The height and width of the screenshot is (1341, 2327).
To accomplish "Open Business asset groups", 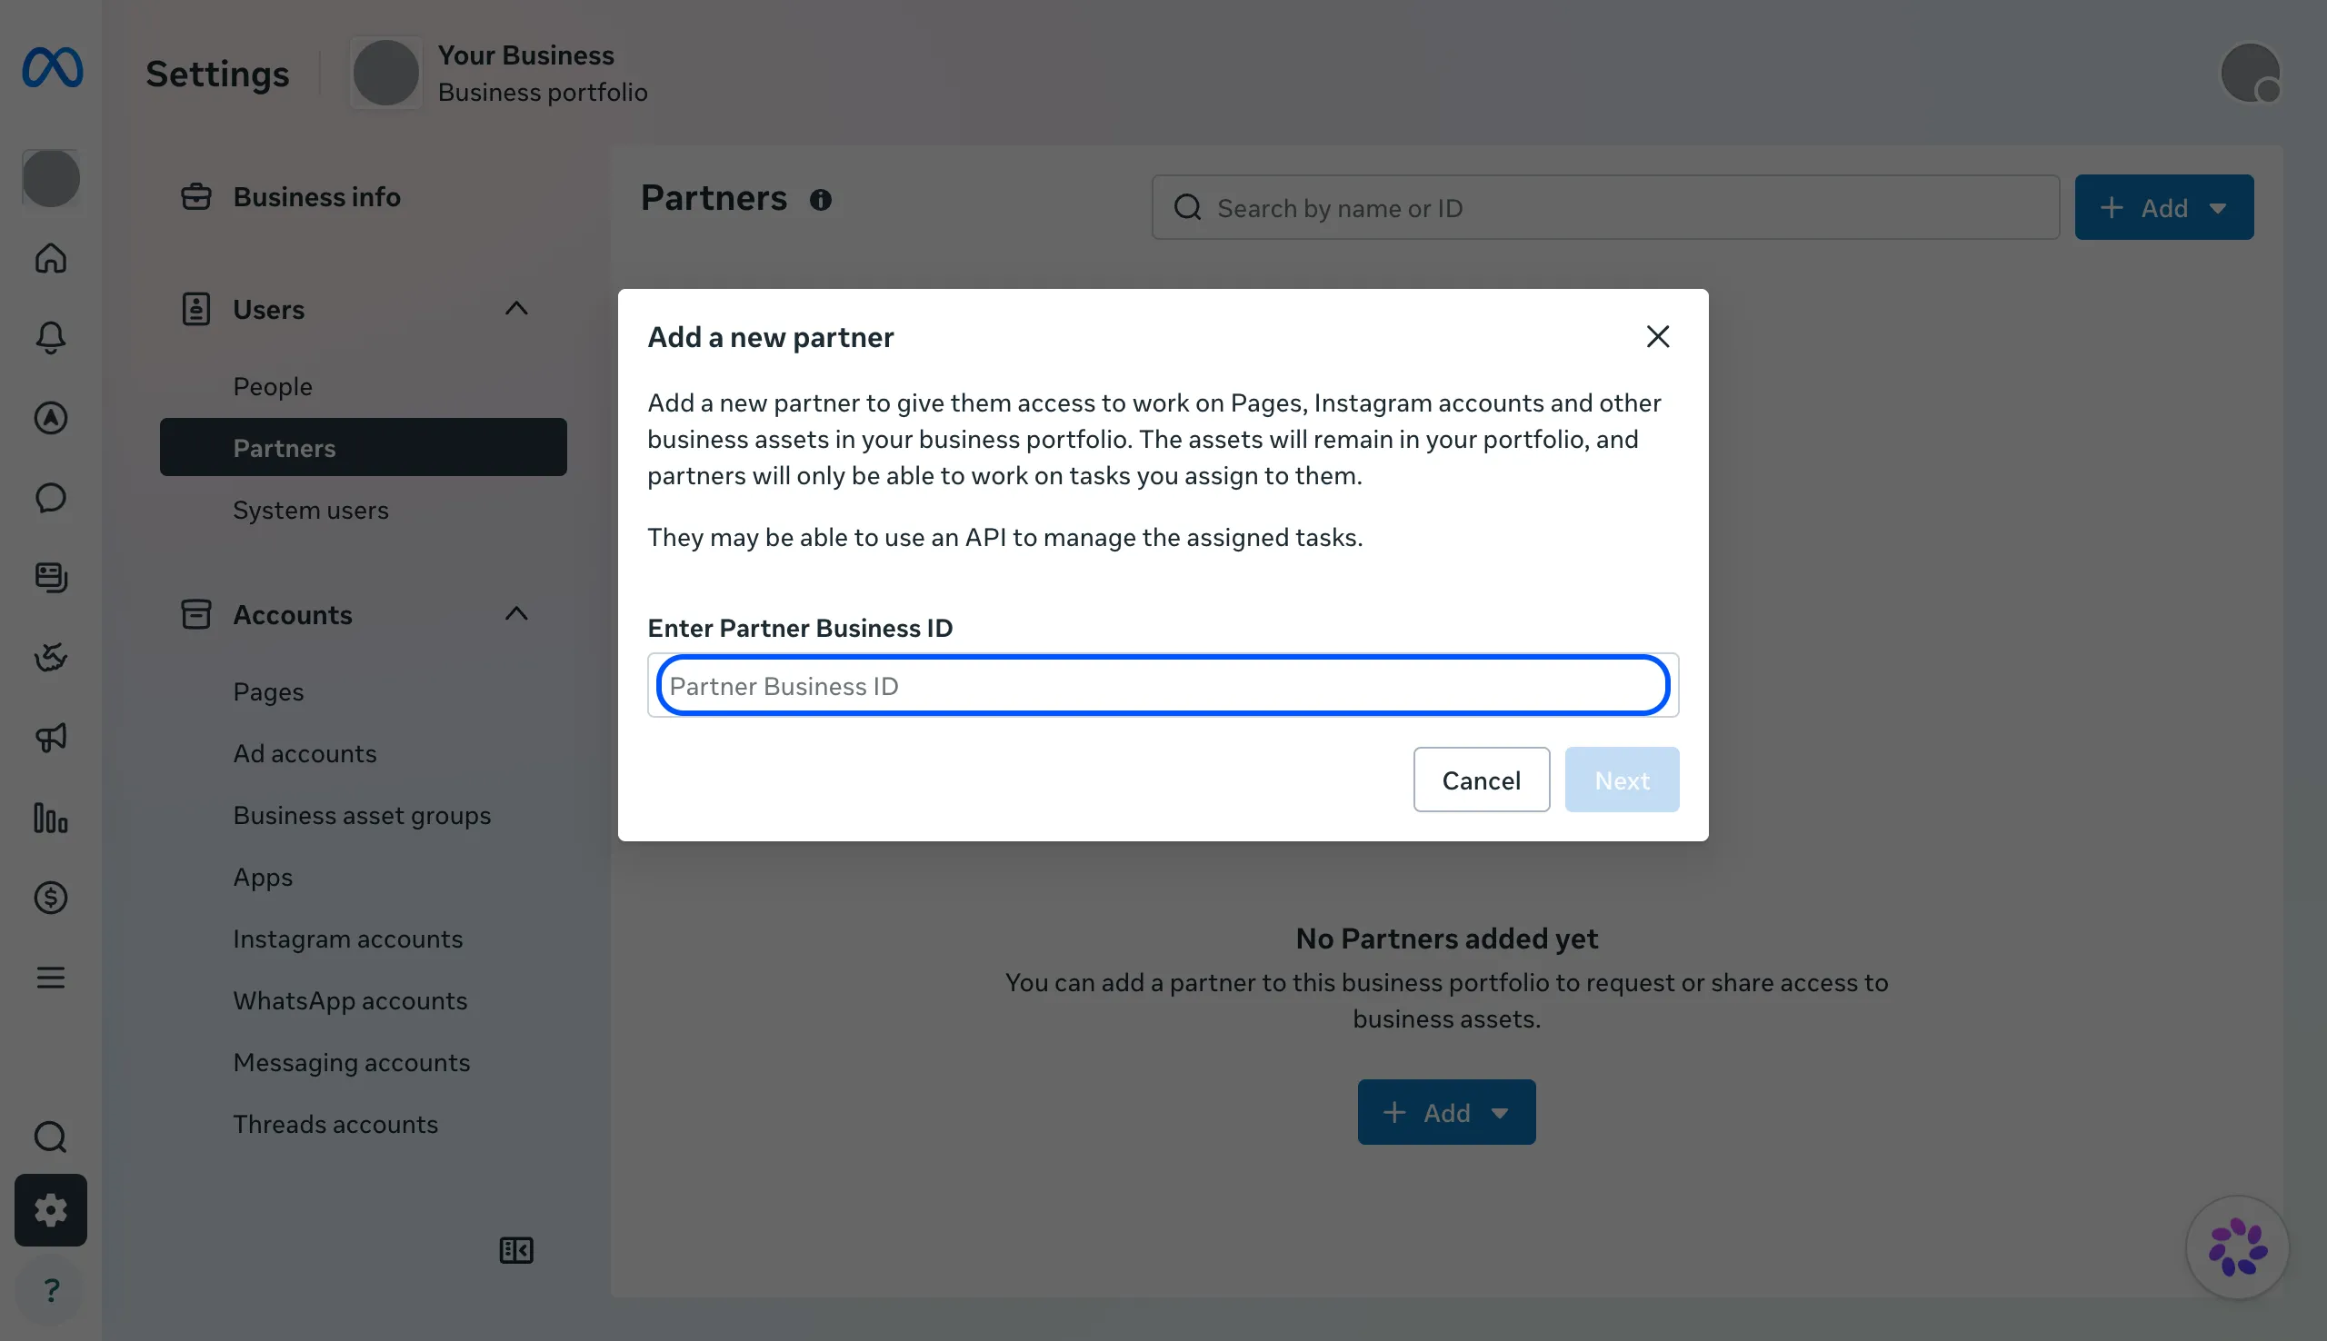I will coord(363,815).
